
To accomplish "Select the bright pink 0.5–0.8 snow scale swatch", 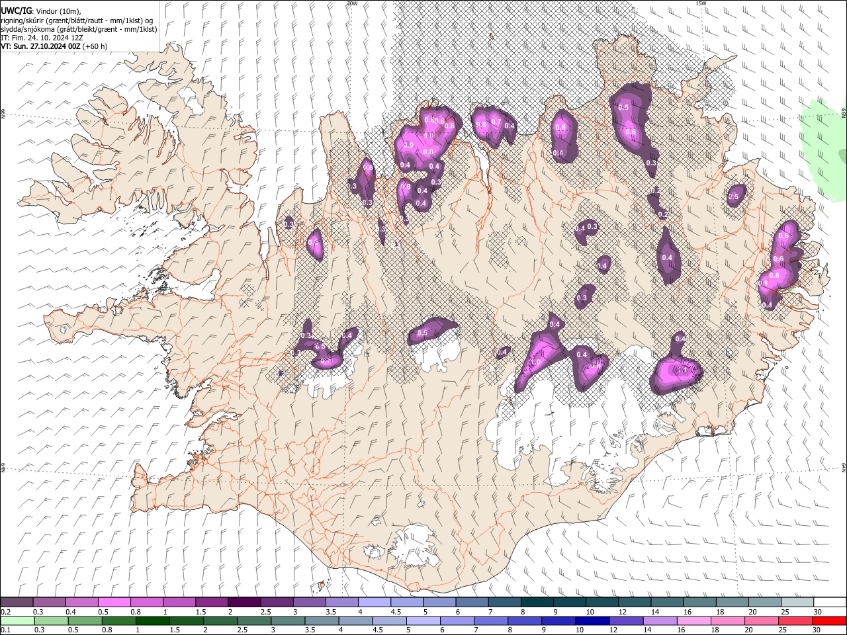I will [114, 603].
